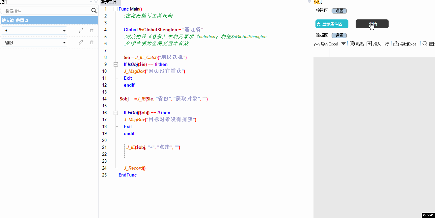This screenshot has height=218, width=435.
Task: Delete the '+' control with trash icon
Action: [92, 31]
